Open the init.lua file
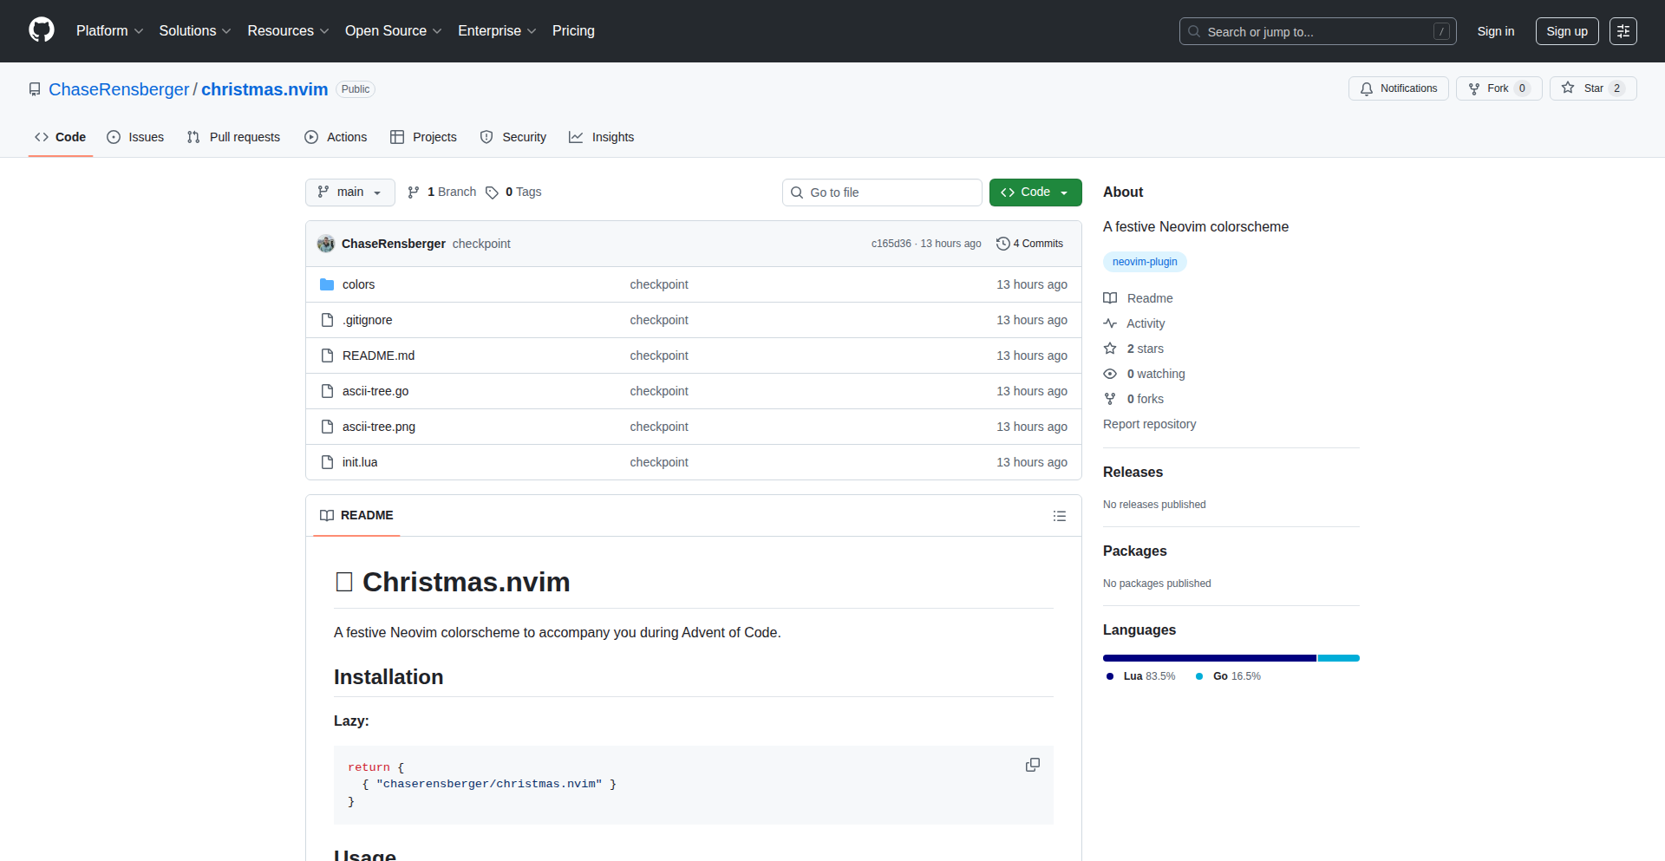 (x=360, y=462)
